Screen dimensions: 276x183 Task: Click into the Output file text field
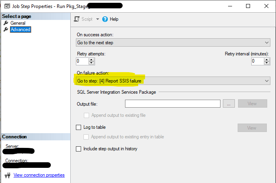coord(173,104)
